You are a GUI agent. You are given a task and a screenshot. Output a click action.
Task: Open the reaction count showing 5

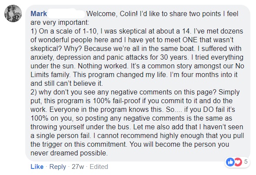(246, 162)
